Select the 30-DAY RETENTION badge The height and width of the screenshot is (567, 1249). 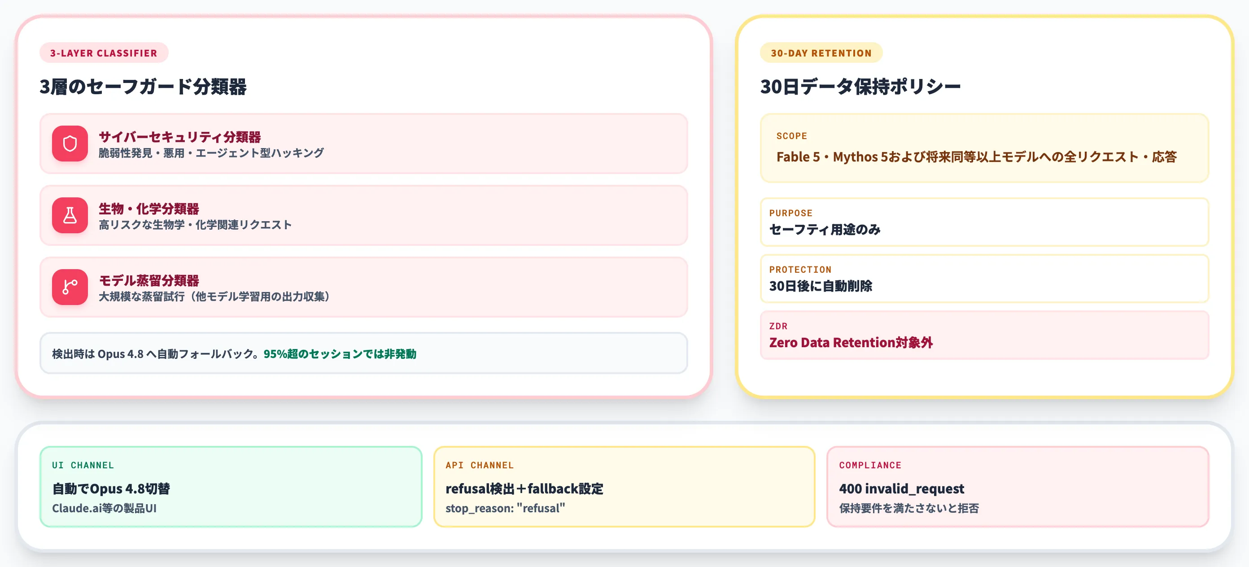[821, 53]
